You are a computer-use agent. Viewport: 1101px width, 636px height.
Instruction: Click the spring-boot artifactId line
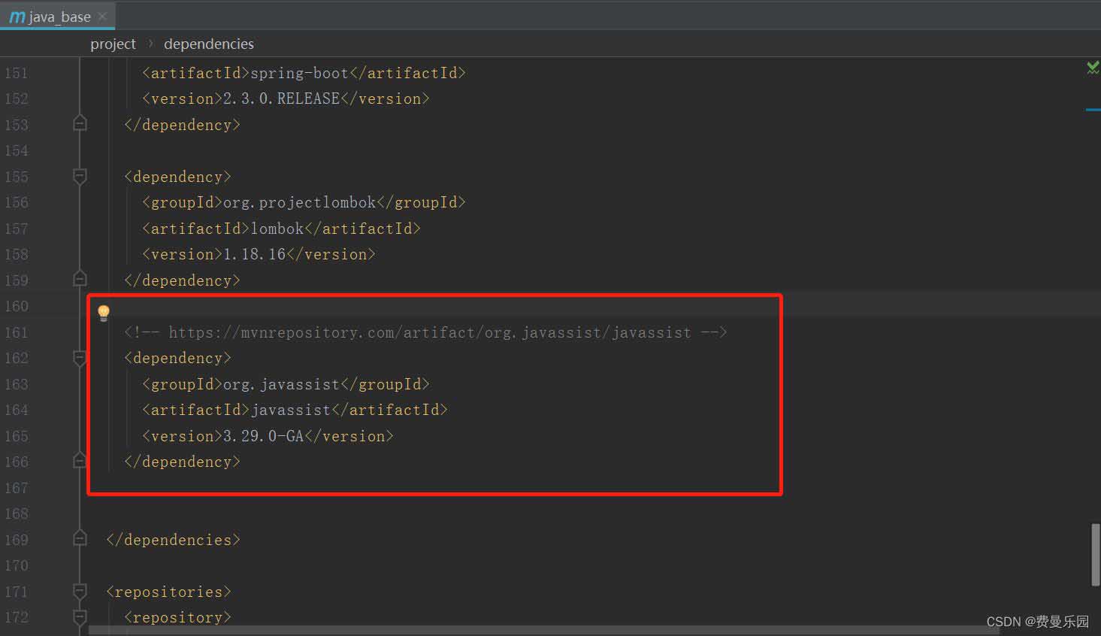click(x=304, y=73)
